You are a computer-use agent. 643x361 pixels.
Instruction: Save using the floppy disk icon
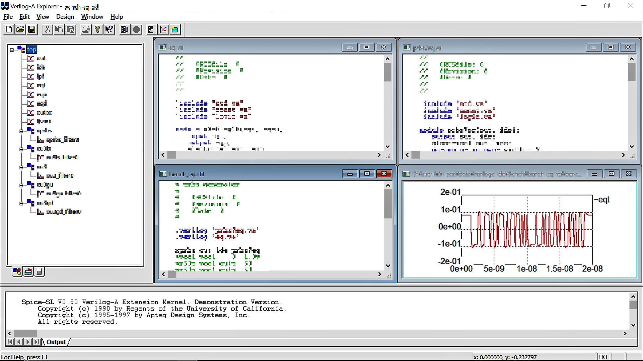coord(31,30)
